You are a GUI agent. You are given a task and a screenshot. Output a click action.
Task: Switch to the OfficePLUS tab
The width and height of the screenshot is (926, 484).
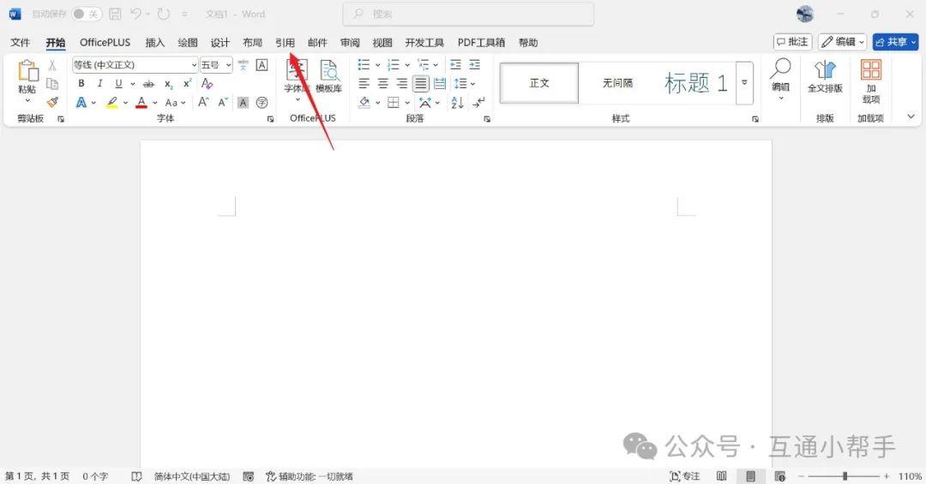105,43
